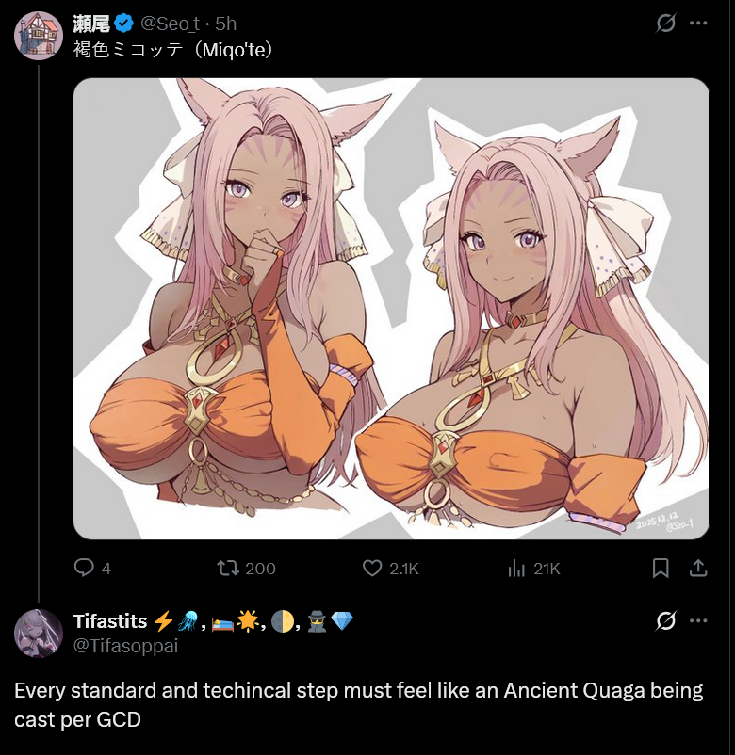The width and height of the screenshot is (735, 755).
Task: Open more options on Tifastits' reply
Action: [698, 620]
